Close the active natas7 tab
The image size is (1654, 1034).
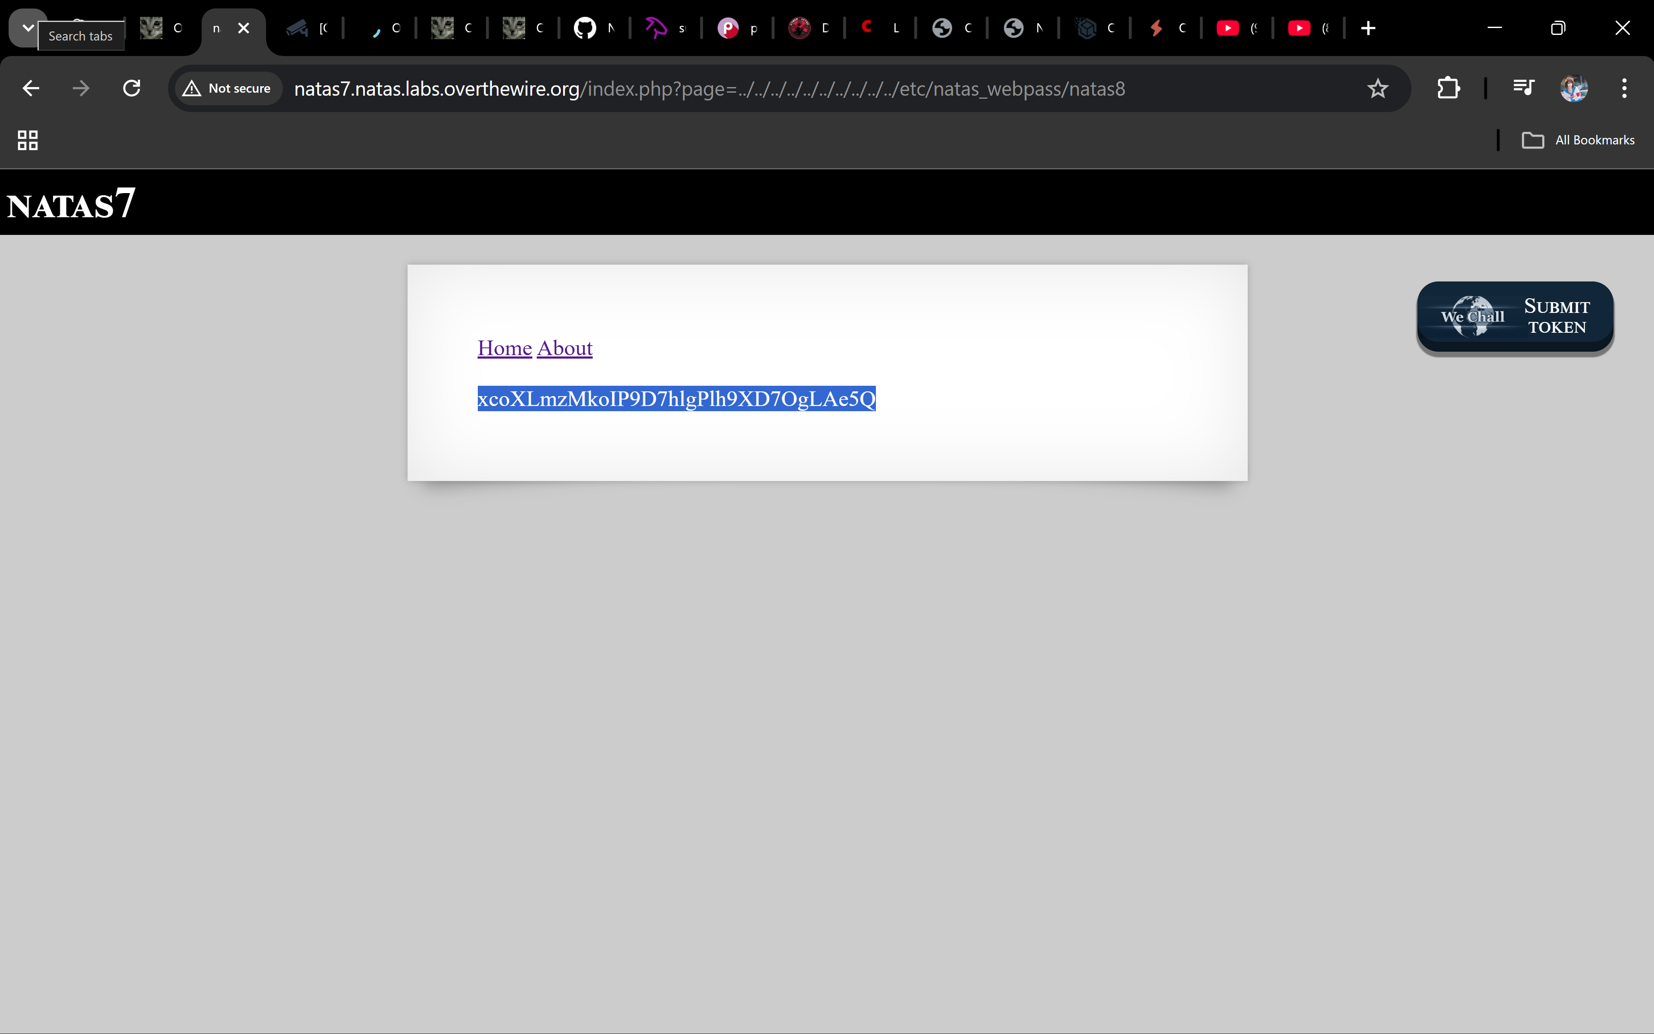[243, 28]
